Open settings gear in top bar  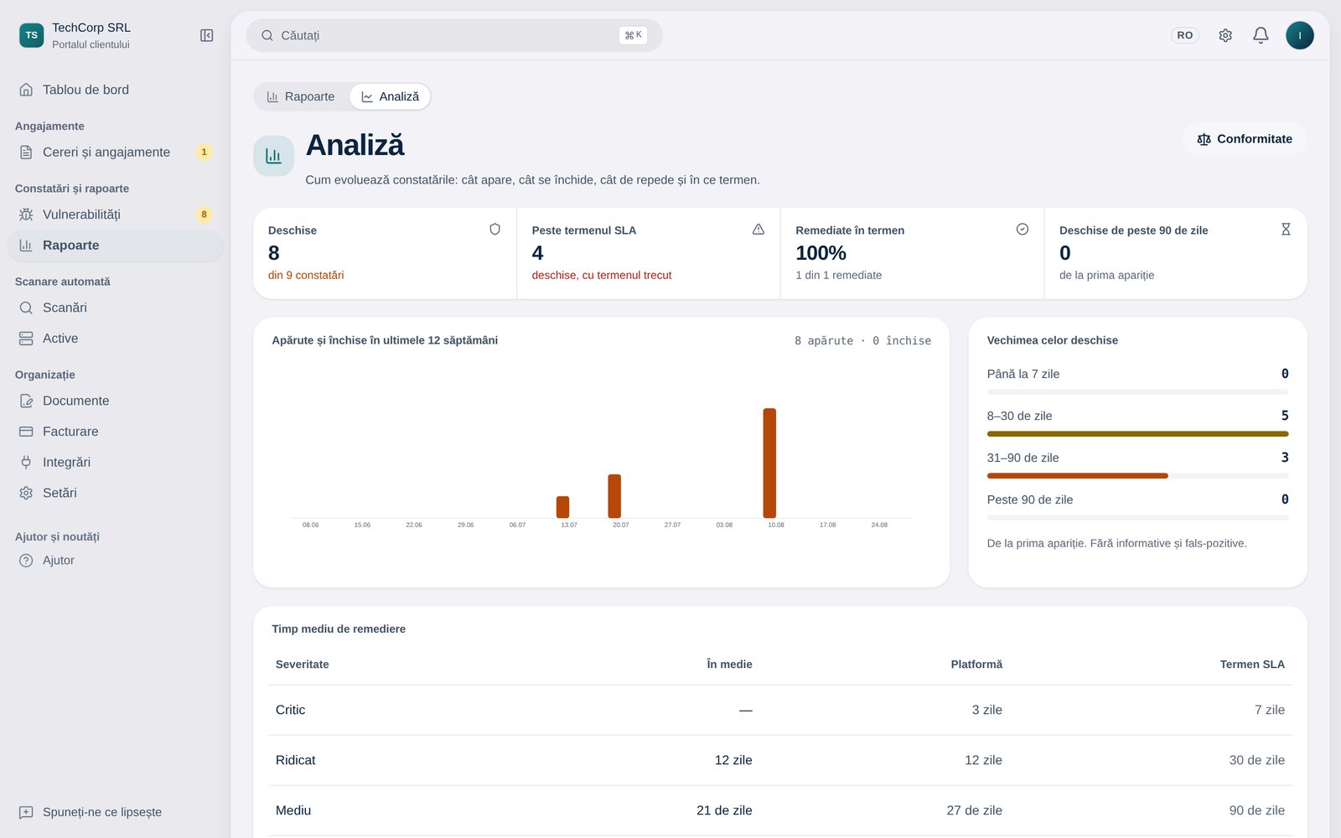click(1225, 35)
